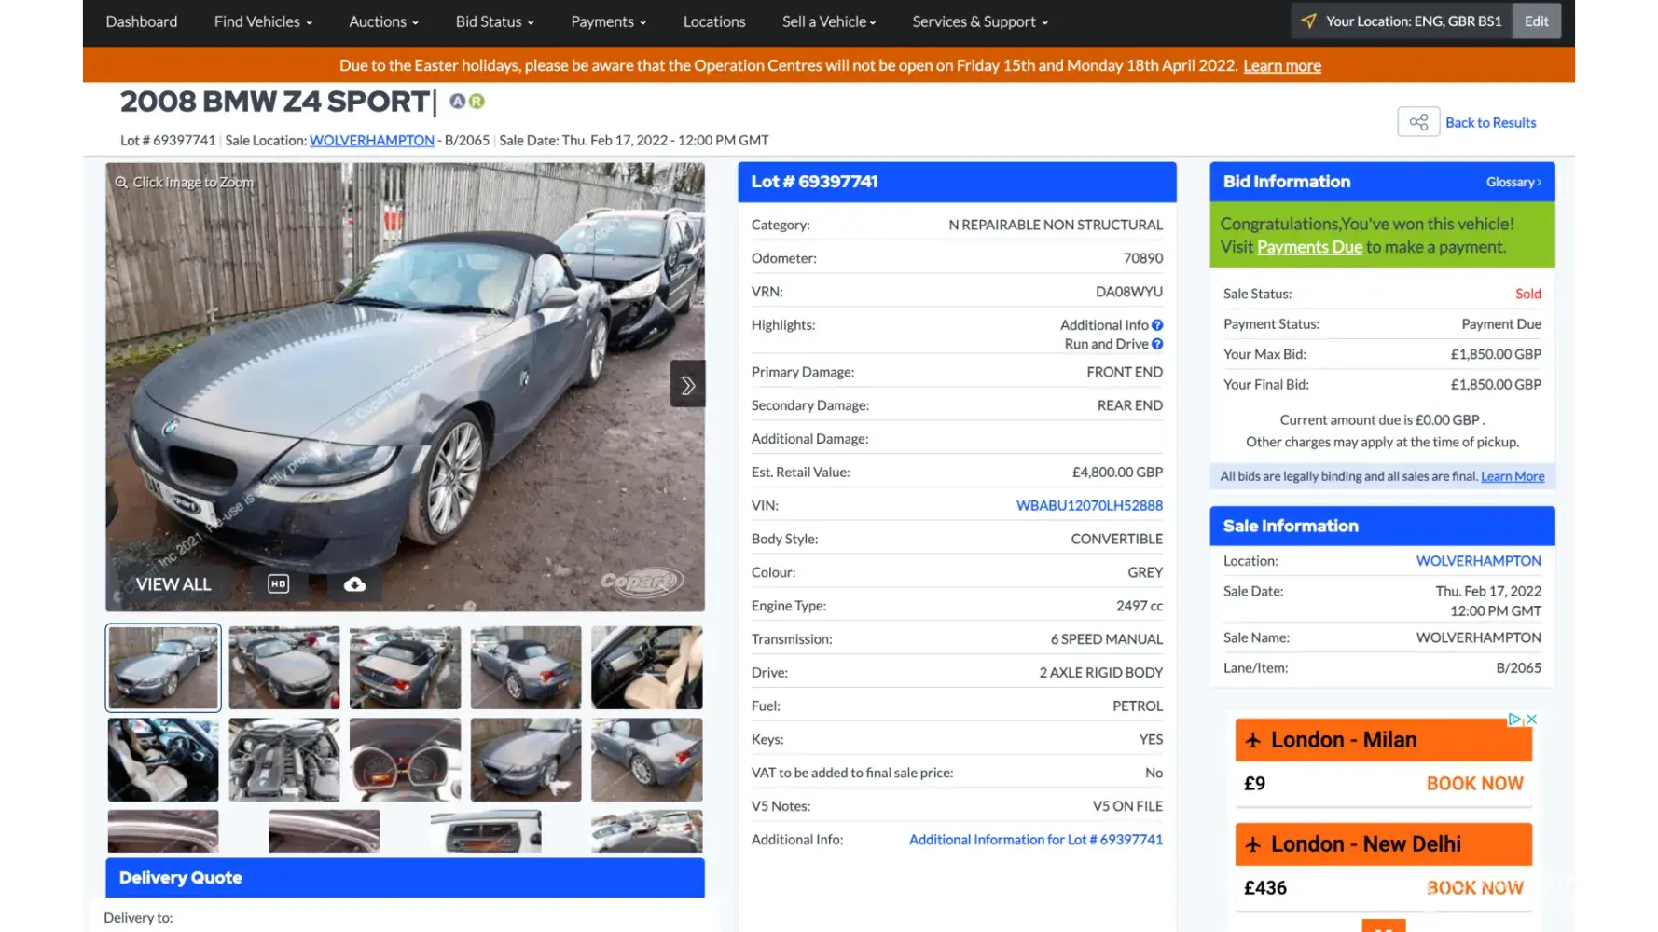The width and height of the screenshot is (1658, 932).
Task: Open Additional Information for Lot # 69397741
Action: (1036, 840)
